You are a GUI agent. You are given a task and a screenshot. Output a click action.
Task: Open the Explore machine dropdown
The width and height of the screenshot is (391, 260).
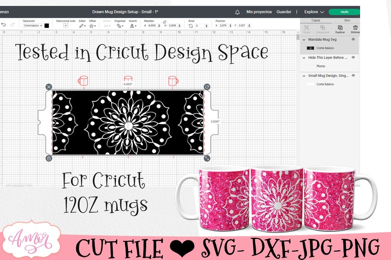click(x=314, y=12)
